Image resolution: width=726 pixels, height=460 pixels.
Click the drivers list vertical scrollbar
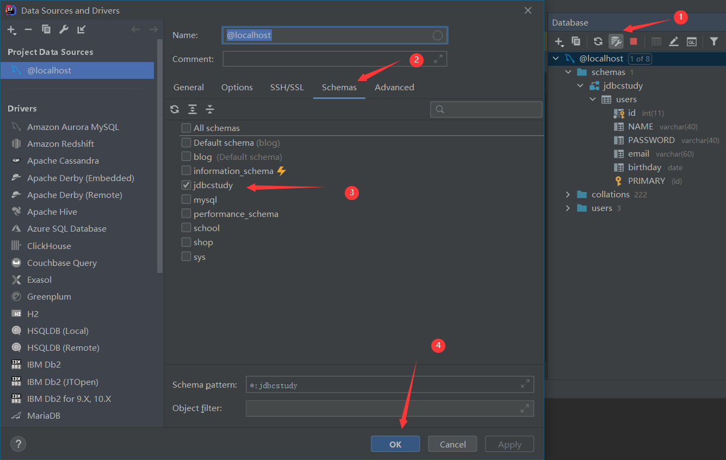pos(160,155)
